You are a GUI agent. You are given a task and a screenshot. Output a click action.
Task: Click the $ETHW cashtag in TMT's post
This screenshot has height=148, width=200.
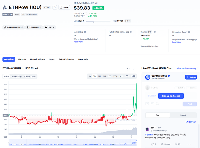(149, 135)
